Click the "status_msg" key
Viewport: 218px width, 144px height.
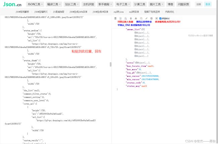(x=133, y=86)
